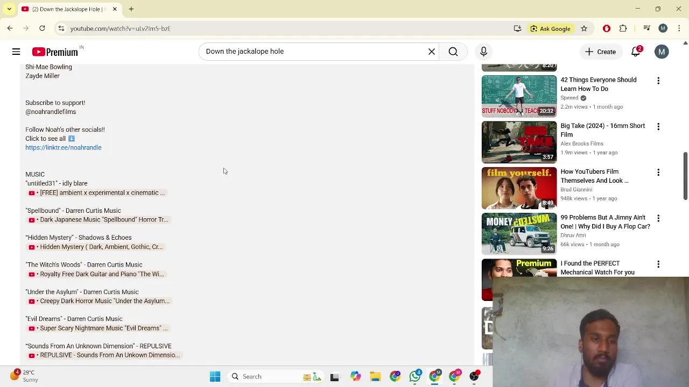Install app icon in address bar
This screenshot has width=689, height=387.
coord(517,28)
